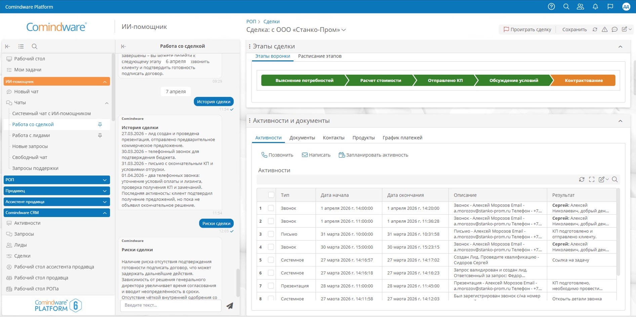This screenshot has width=636, height=317.
Task: Unpin the 'Работа со сделкой' chat
Action: pos(100,124)
